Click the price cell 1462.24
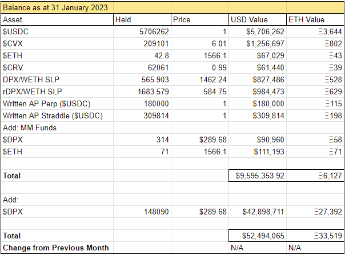This screenshot has width=345, height=255. [213, 79]
